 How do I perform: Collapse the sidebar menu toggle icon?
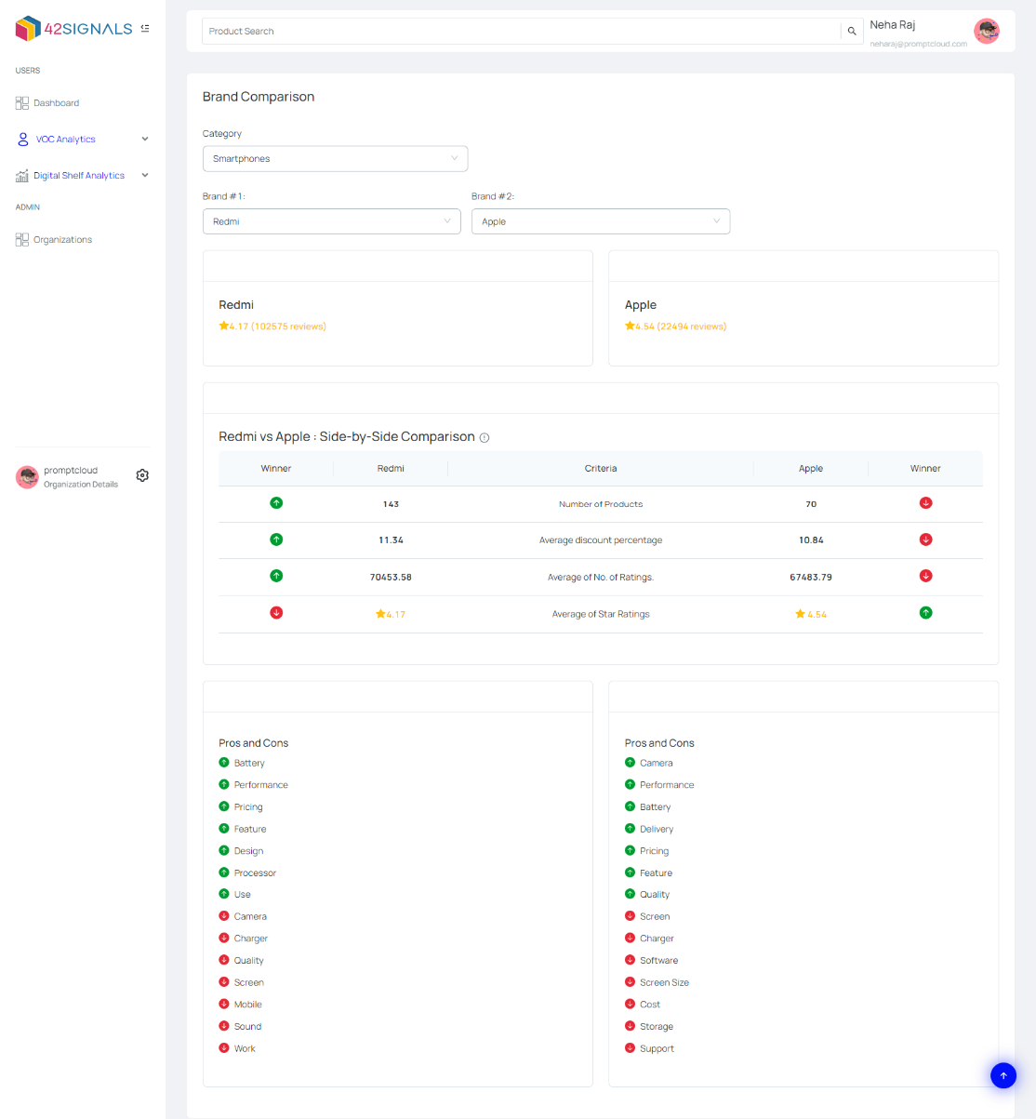tap(145, 29)
